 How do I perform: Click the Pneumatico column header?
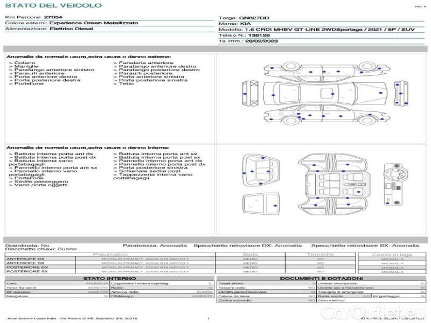pos(110,254)
